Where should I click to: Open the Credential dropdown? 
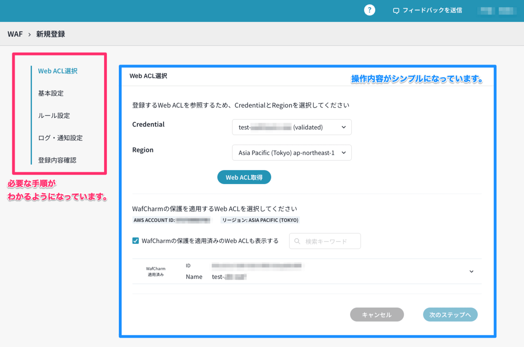[292, 127]
